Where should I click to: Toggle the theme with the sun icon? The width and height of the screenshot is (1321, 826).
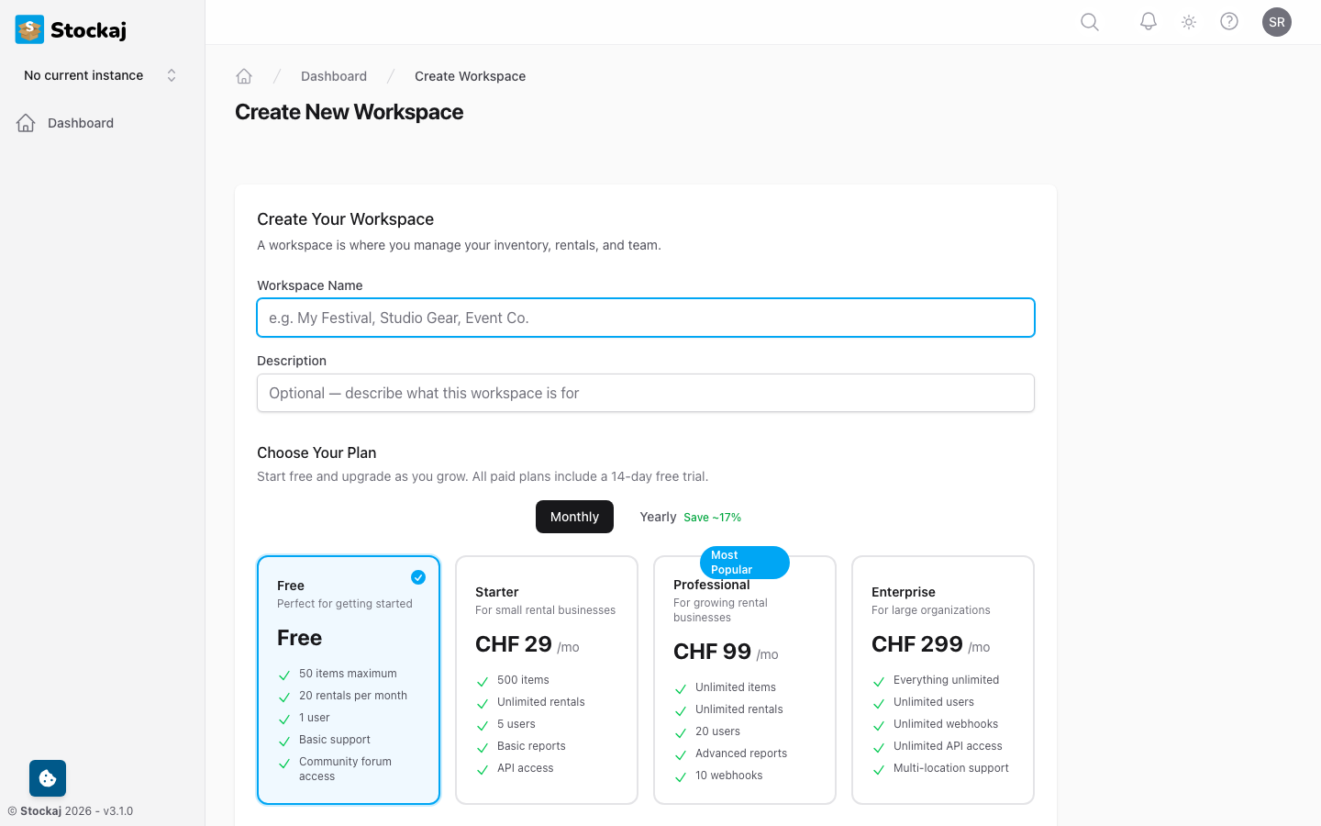pyautogui.click(x=1188, y=21)
